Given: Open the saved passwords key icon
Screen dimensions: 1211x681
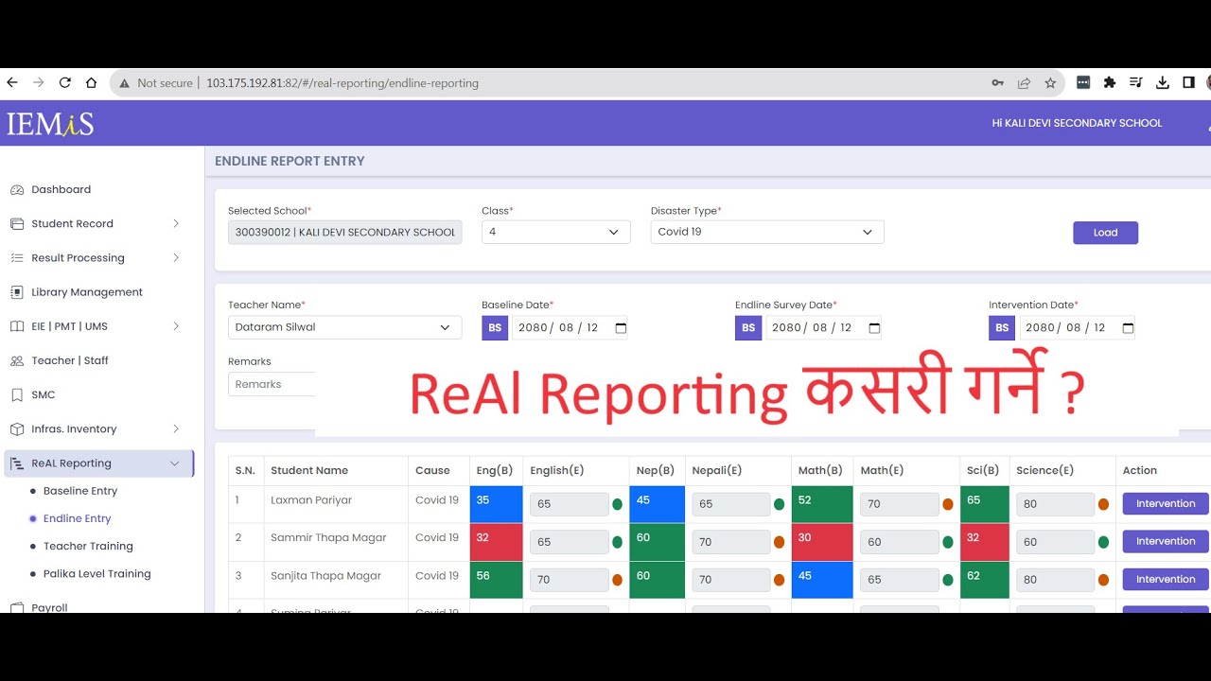Looking at the screenshot, I should 997,83.
